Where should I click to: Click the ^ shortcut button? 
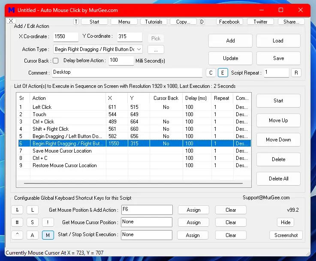tap(17, 235)
